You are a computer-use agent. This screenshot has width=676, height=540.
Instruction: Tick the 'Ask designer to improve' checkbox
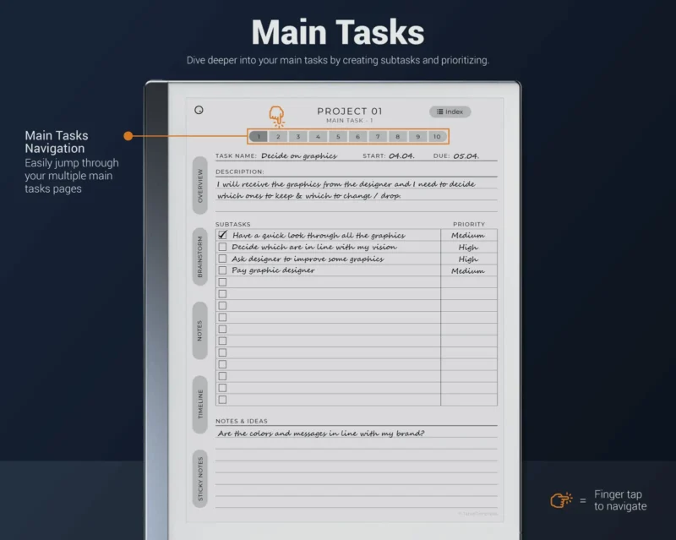(x=223, y=259)
